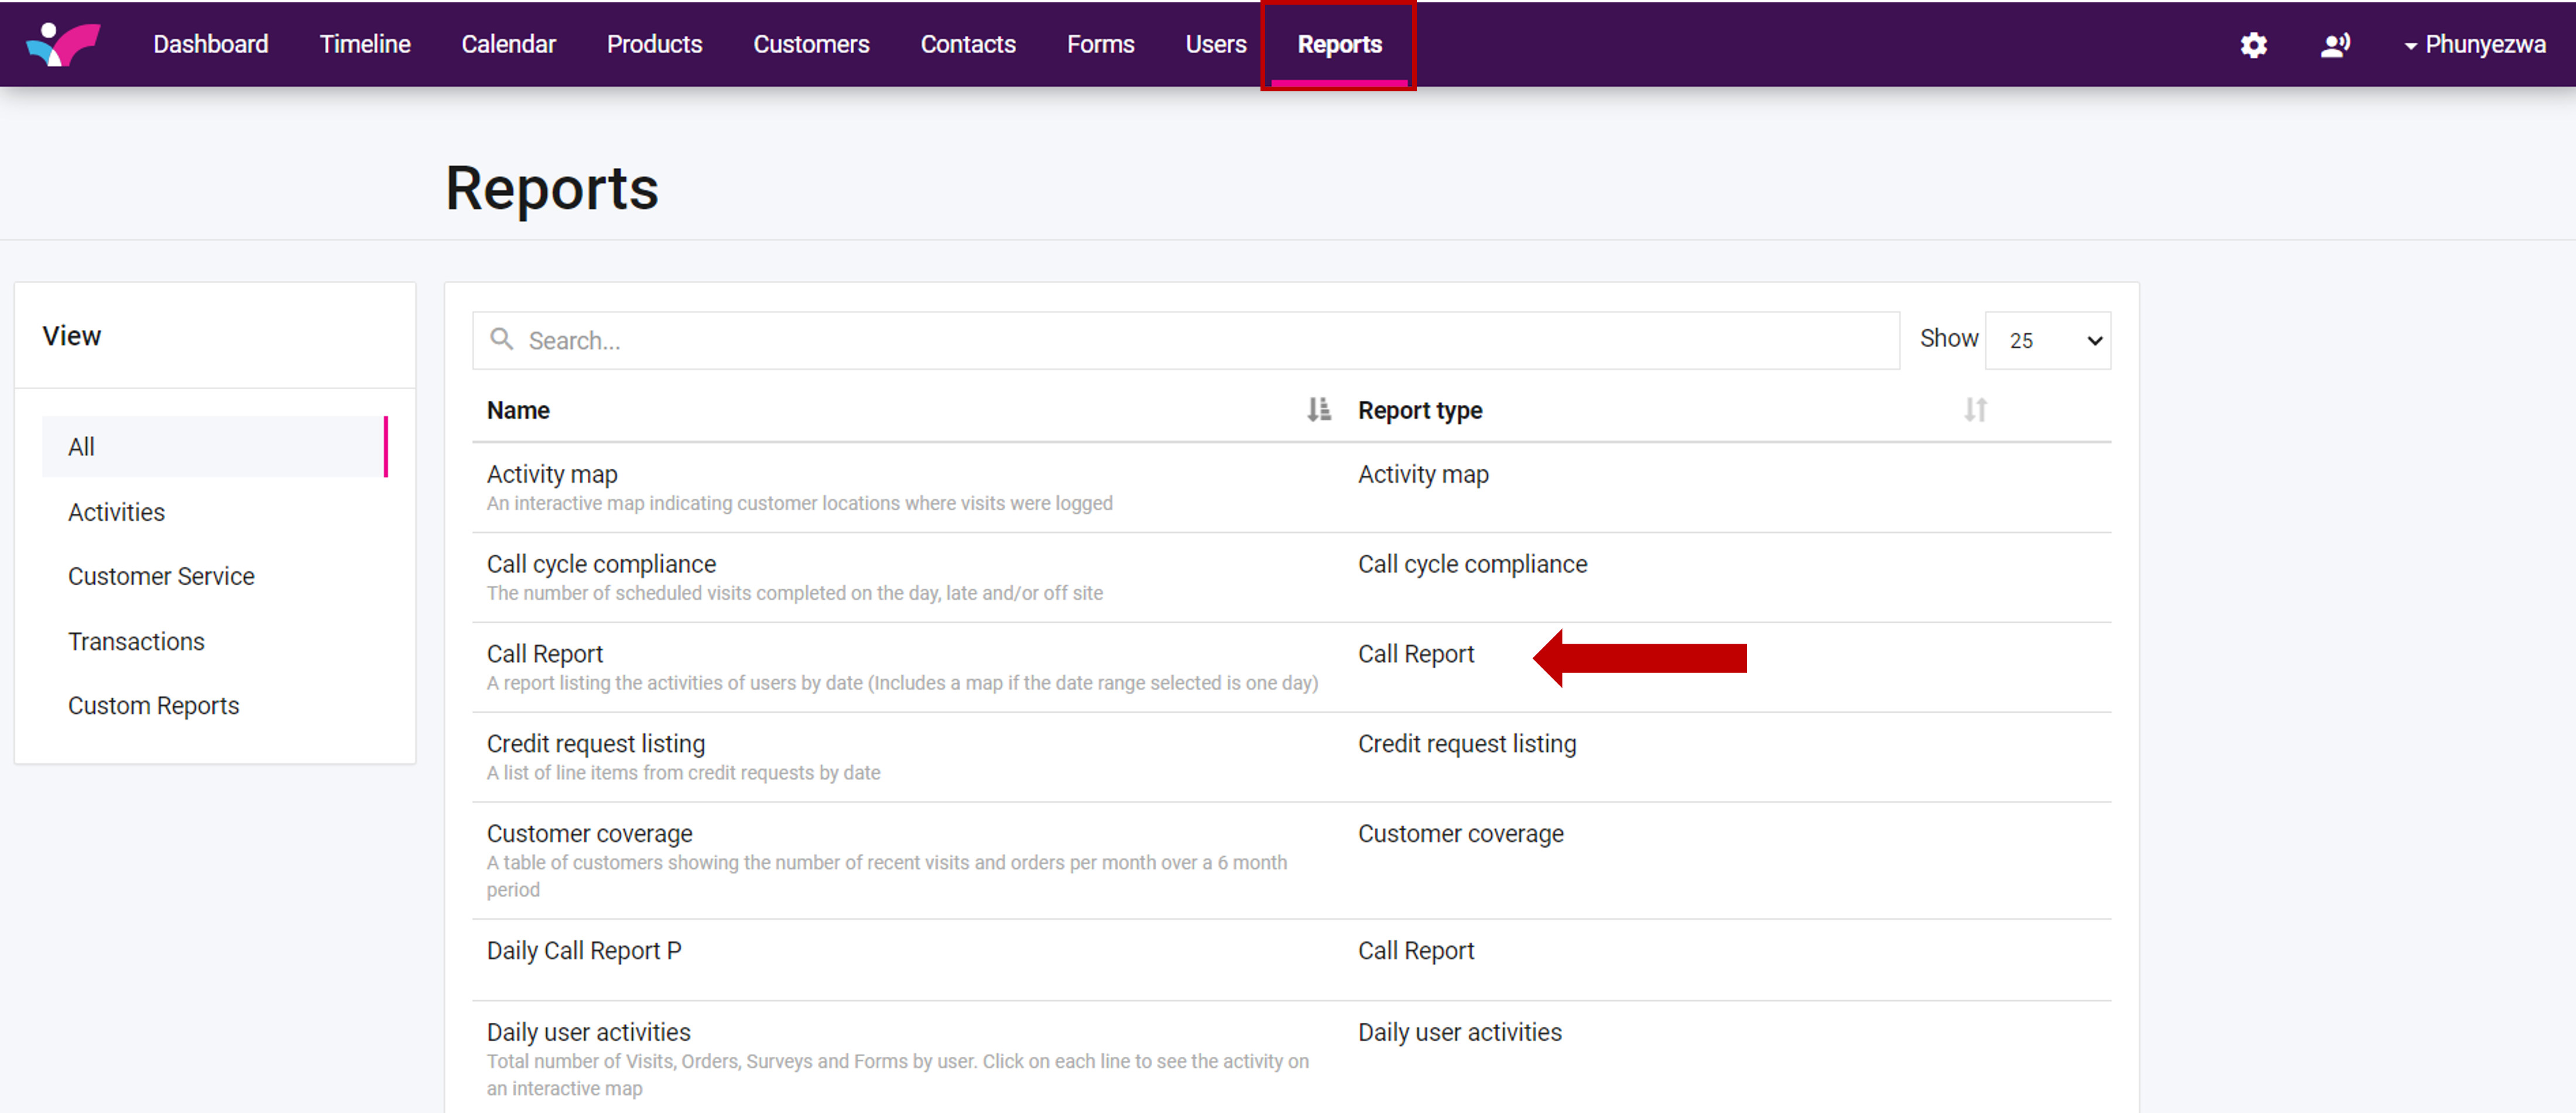Open the Dashboard menu item
Screen dimensions: 2576x1113
(x=210, y=45)
